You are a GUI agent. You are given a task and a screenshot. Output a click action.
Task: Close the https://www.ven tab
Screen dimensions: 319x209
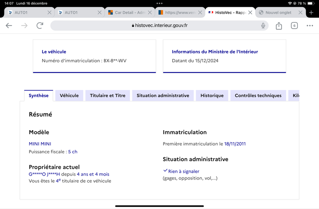(200, 13)
